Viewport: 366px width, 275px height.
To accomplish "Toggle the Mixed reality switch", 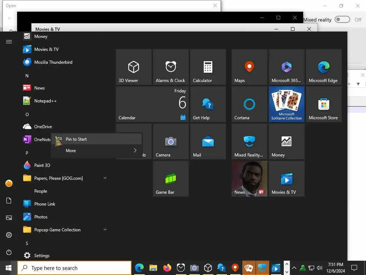I will [x=342, y=19].
